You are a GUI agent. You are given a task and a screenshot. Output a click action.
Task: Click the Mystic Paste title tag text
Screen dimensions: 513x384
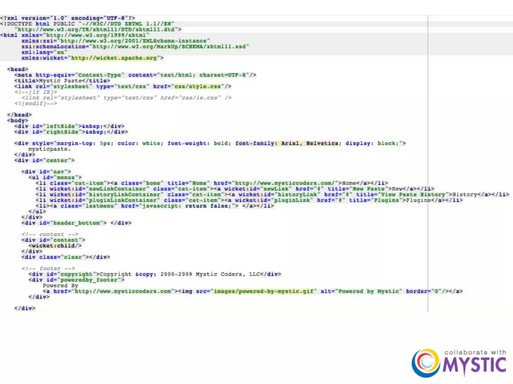(60, 81)
